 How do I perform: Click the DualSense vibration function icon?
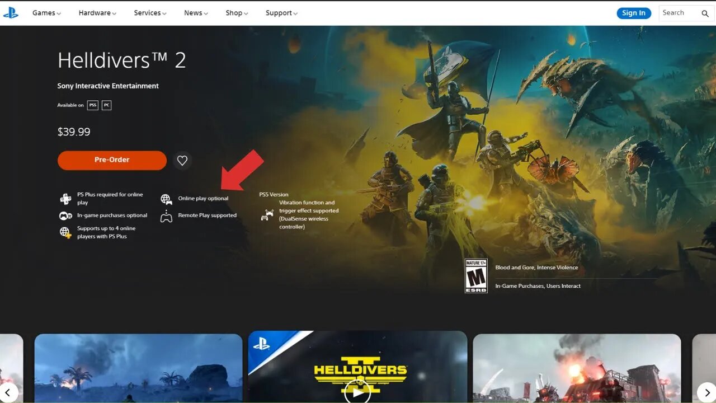click(268, 214)
